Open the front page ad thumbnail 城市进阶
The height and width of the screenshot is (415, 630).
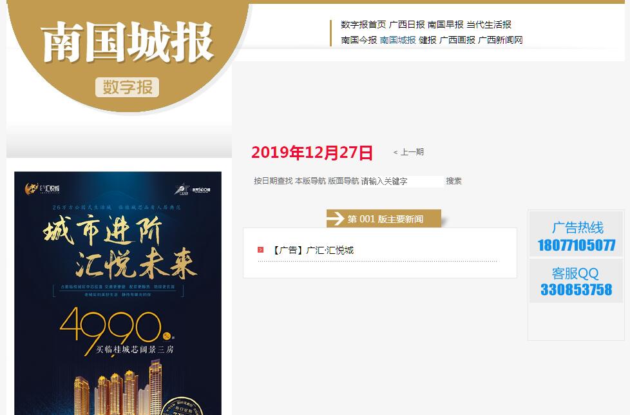click(118, 293)
